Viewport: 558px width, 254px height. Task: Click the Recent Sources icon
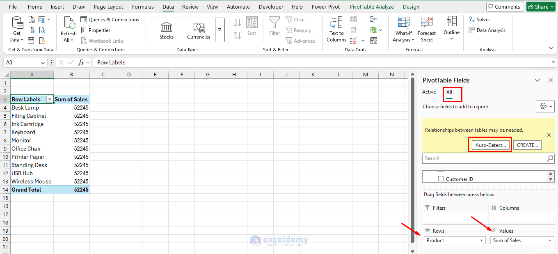42,30
